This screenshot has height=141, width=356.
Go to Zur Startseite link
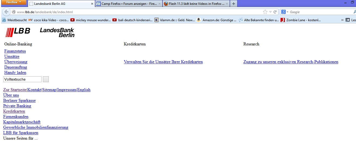[x=15, y=90]
